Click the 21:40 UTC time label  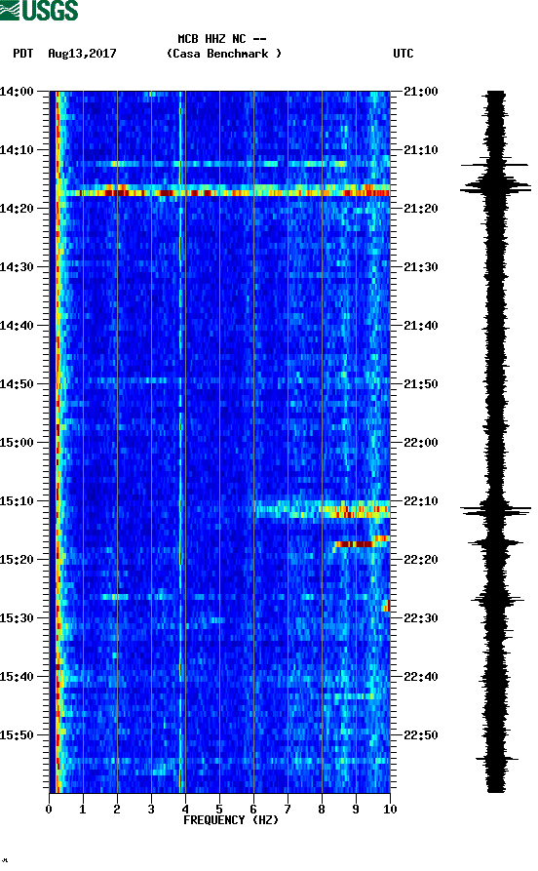(x=421, y=326)
